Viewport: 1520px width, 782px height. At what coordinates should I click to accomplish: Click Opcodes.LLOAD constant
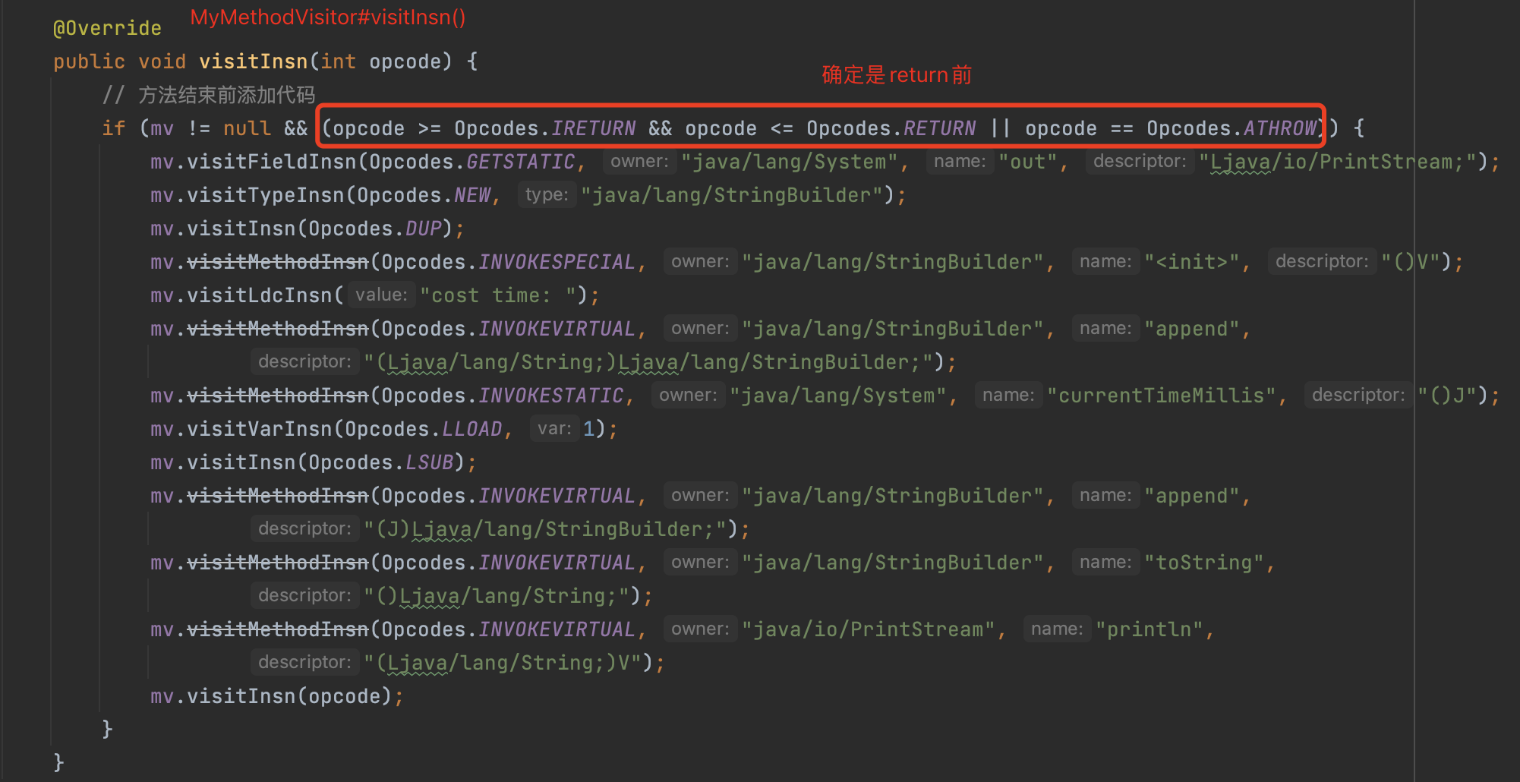click(424, 429)
